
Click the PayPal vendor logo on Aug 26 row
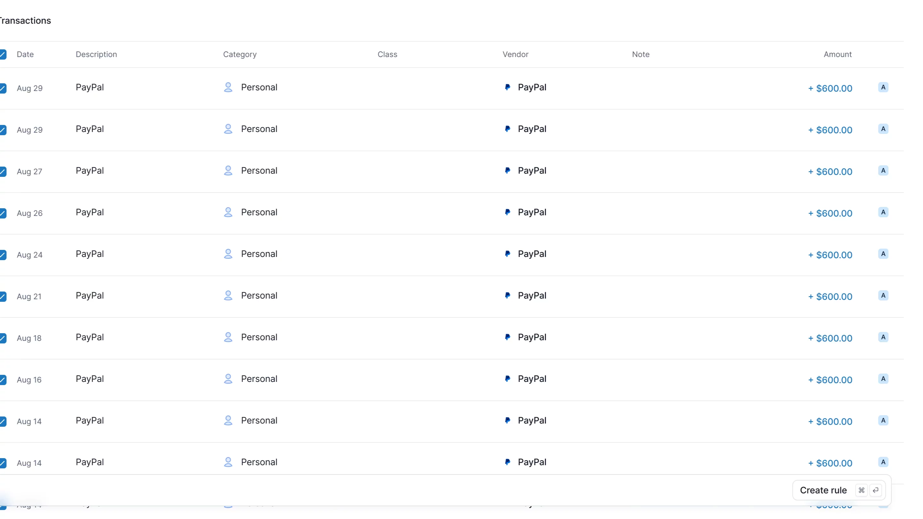click(x=507, y=212)
